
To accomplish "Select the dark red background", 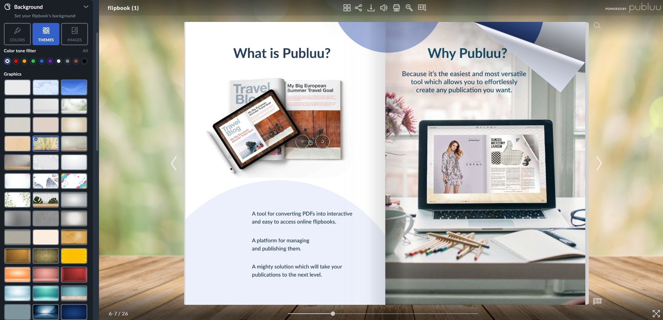I will [x=74, y=274].
